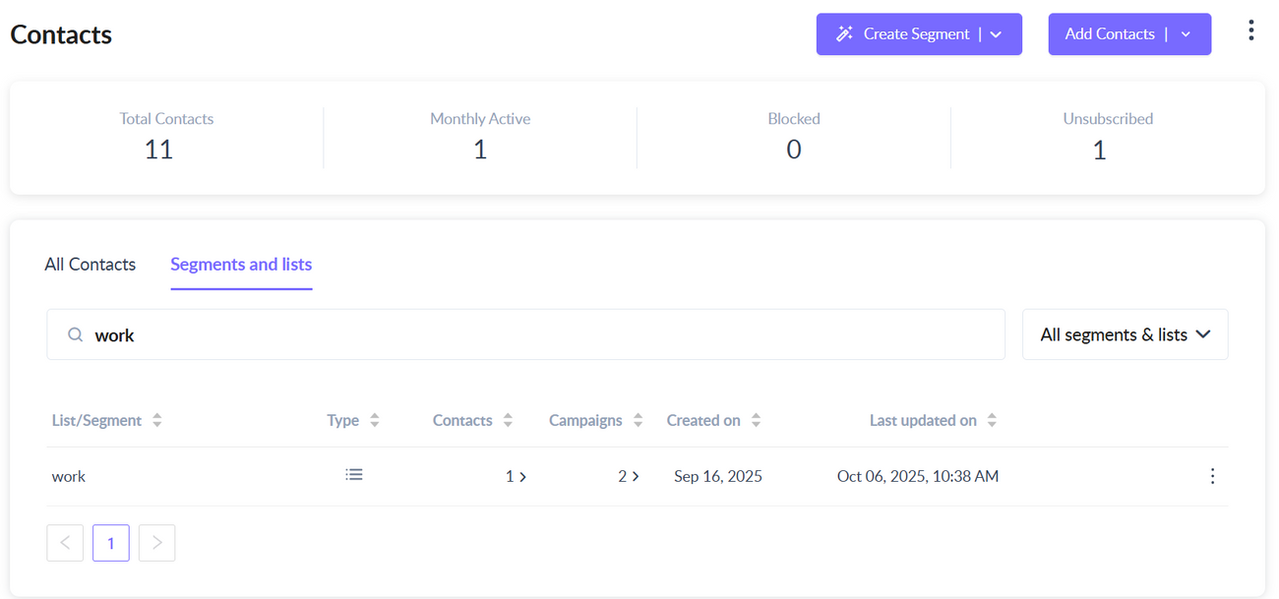This screenshot has width=1279, height=599.
Task: Expand the Add Contacts dropdown arrow
Action: [1186, 34]
